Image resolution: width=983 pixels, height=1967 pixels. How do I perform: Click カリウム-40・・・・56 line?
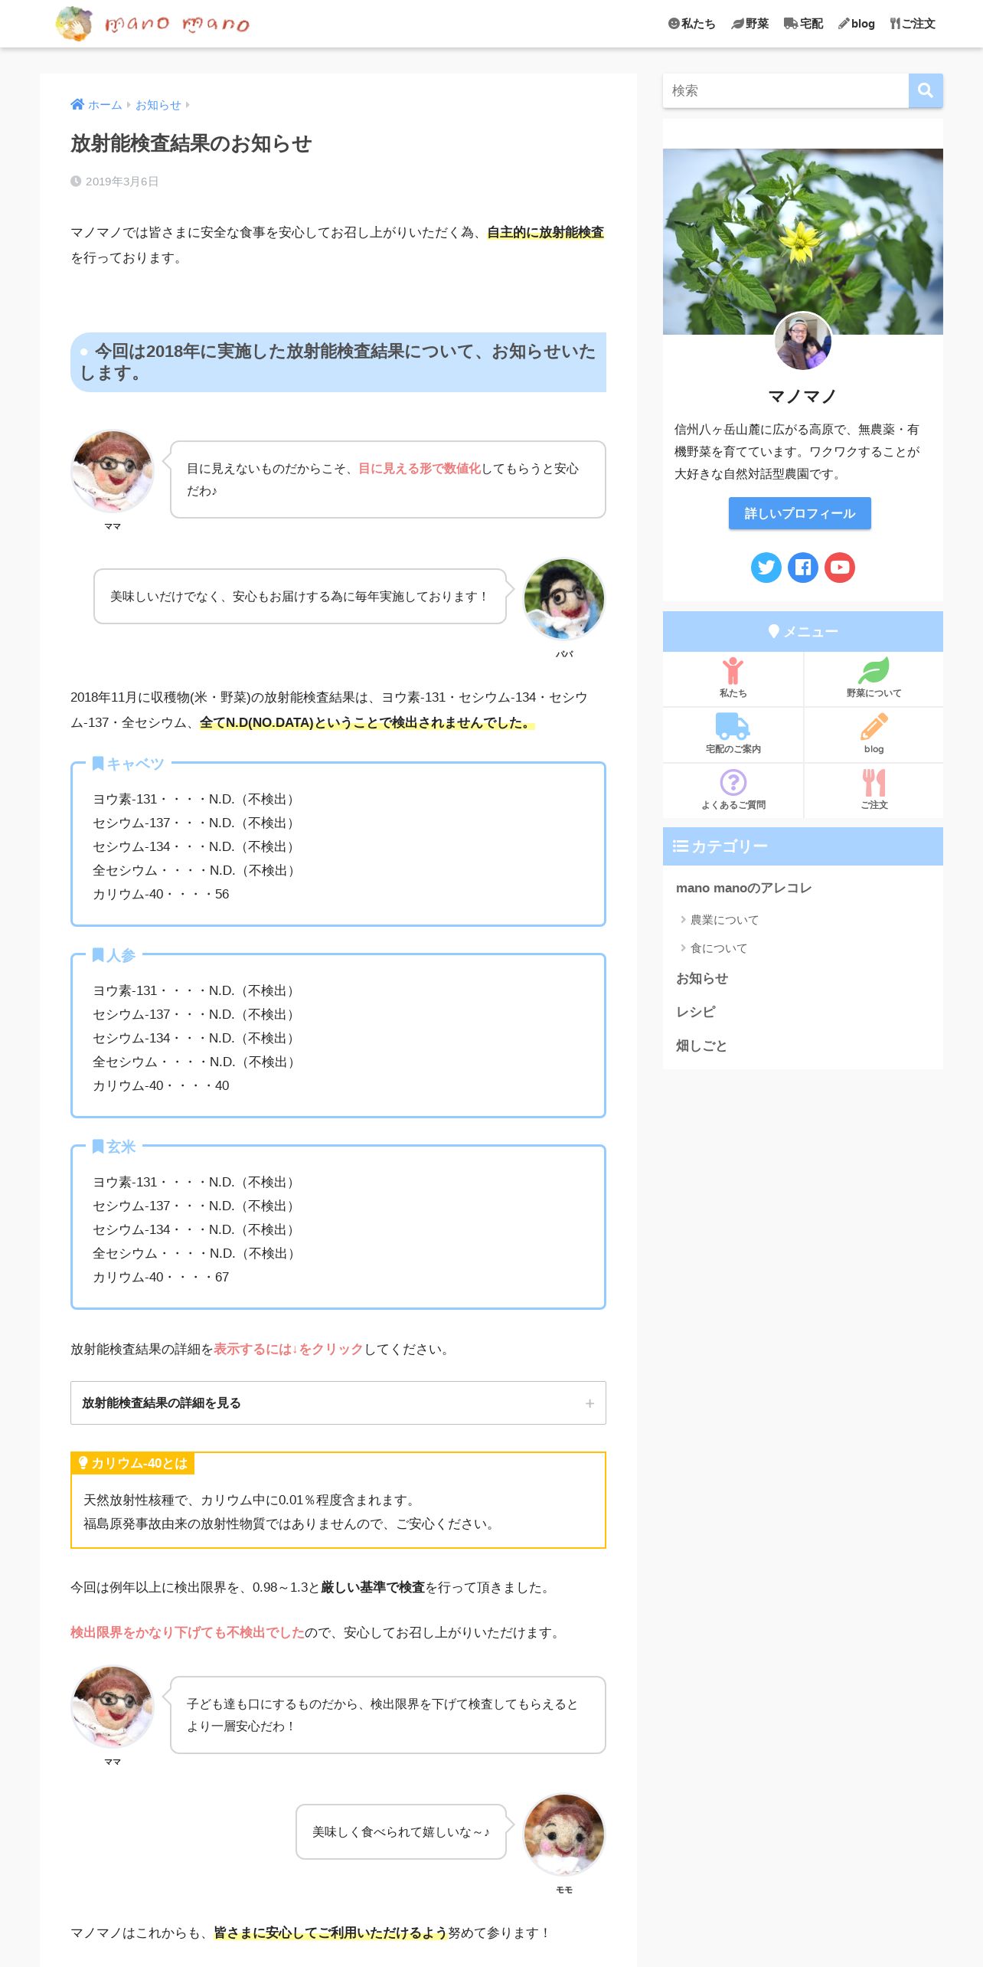point(161,894)
